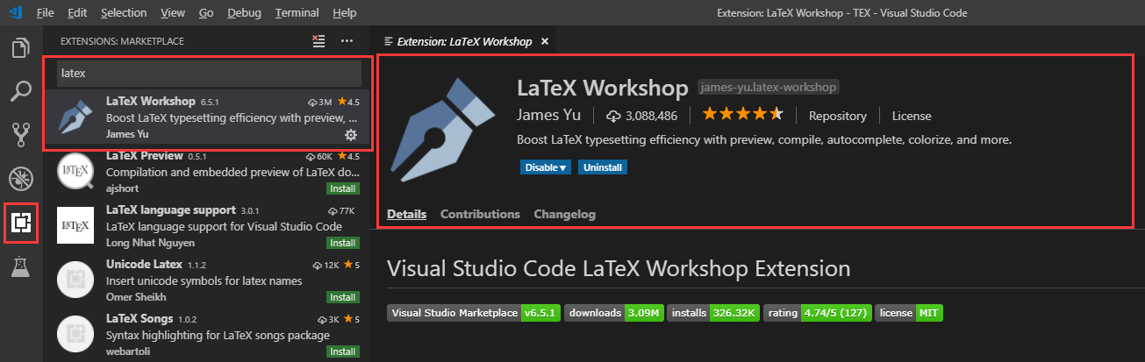Click the EXTENSIONS: MARKETPLACE panel title

pos(122,41)
